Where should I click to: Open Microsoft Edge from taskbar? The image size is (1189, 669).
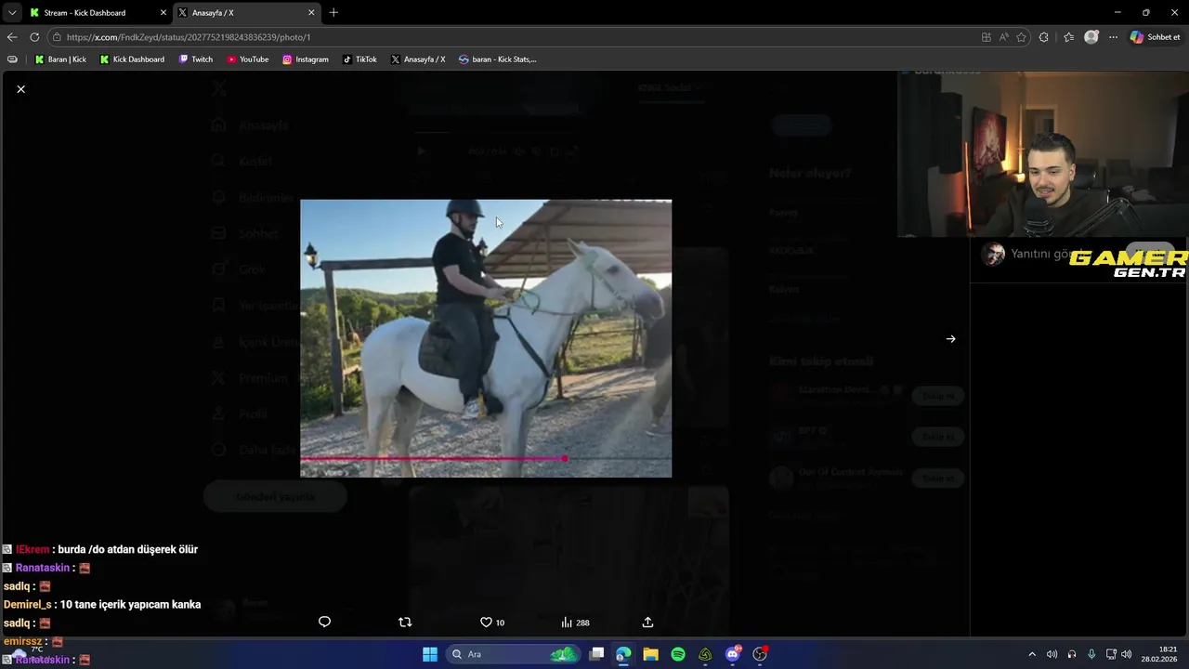click(x=623, y=654)
